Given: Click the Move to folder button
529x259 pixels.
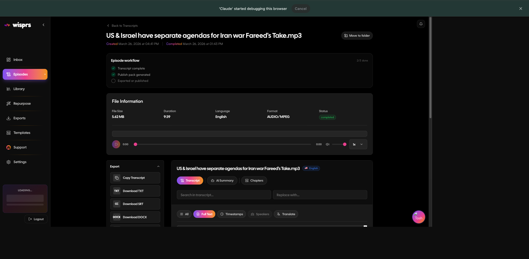Looking at the screenshot, I should pyautogui.click(x=357, y=36).
